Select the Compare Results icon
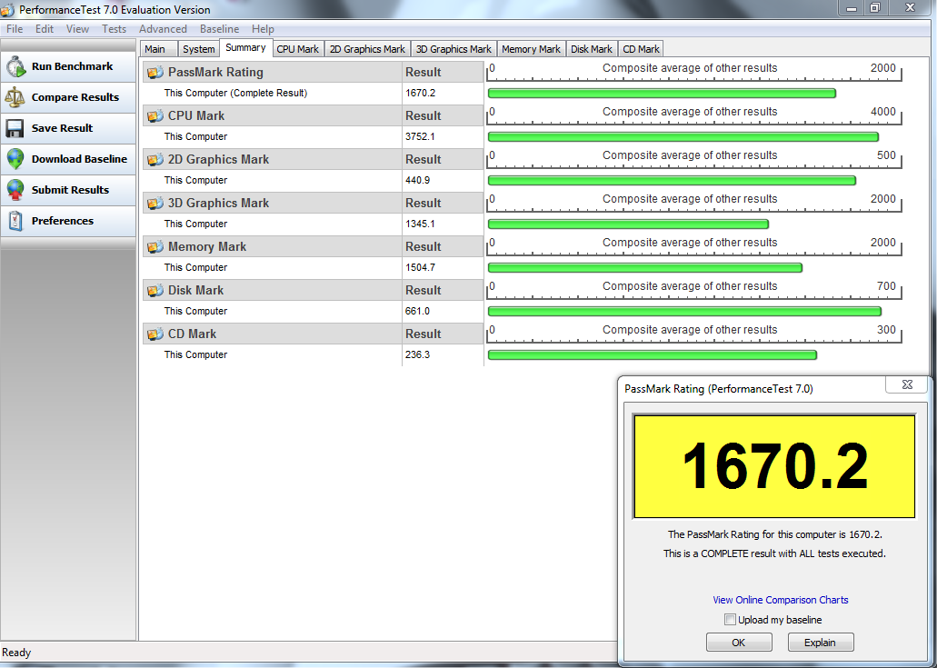 click(x=16, y=97)
